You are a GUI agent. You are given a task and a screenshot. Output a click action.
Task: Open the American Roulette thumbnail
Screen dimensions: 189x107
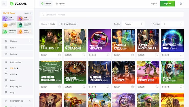click(75, 72)
